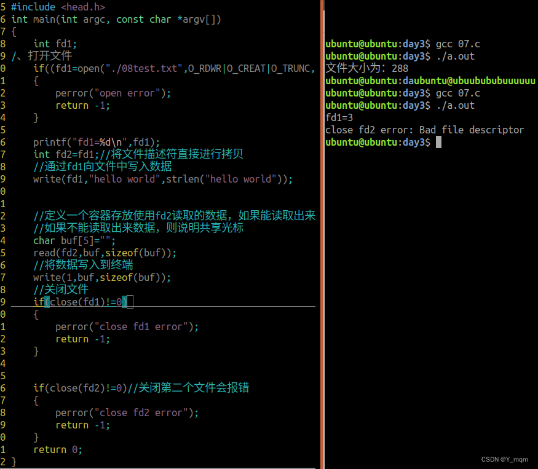Click the first './a.out' terminal command
The width and height of the screenshot is (538, 469).
click(x=456, y=57)
